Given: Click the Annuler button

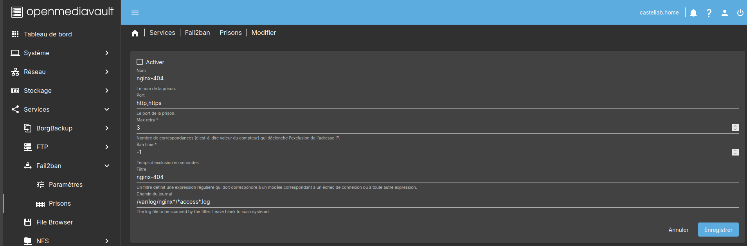Looking at the screenshot, I should (x=678, y=230).
